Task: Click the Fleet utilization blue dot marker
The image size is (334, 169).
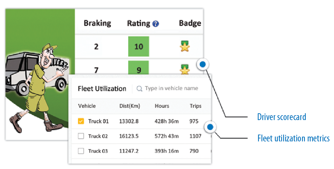Action: [210, 127]
